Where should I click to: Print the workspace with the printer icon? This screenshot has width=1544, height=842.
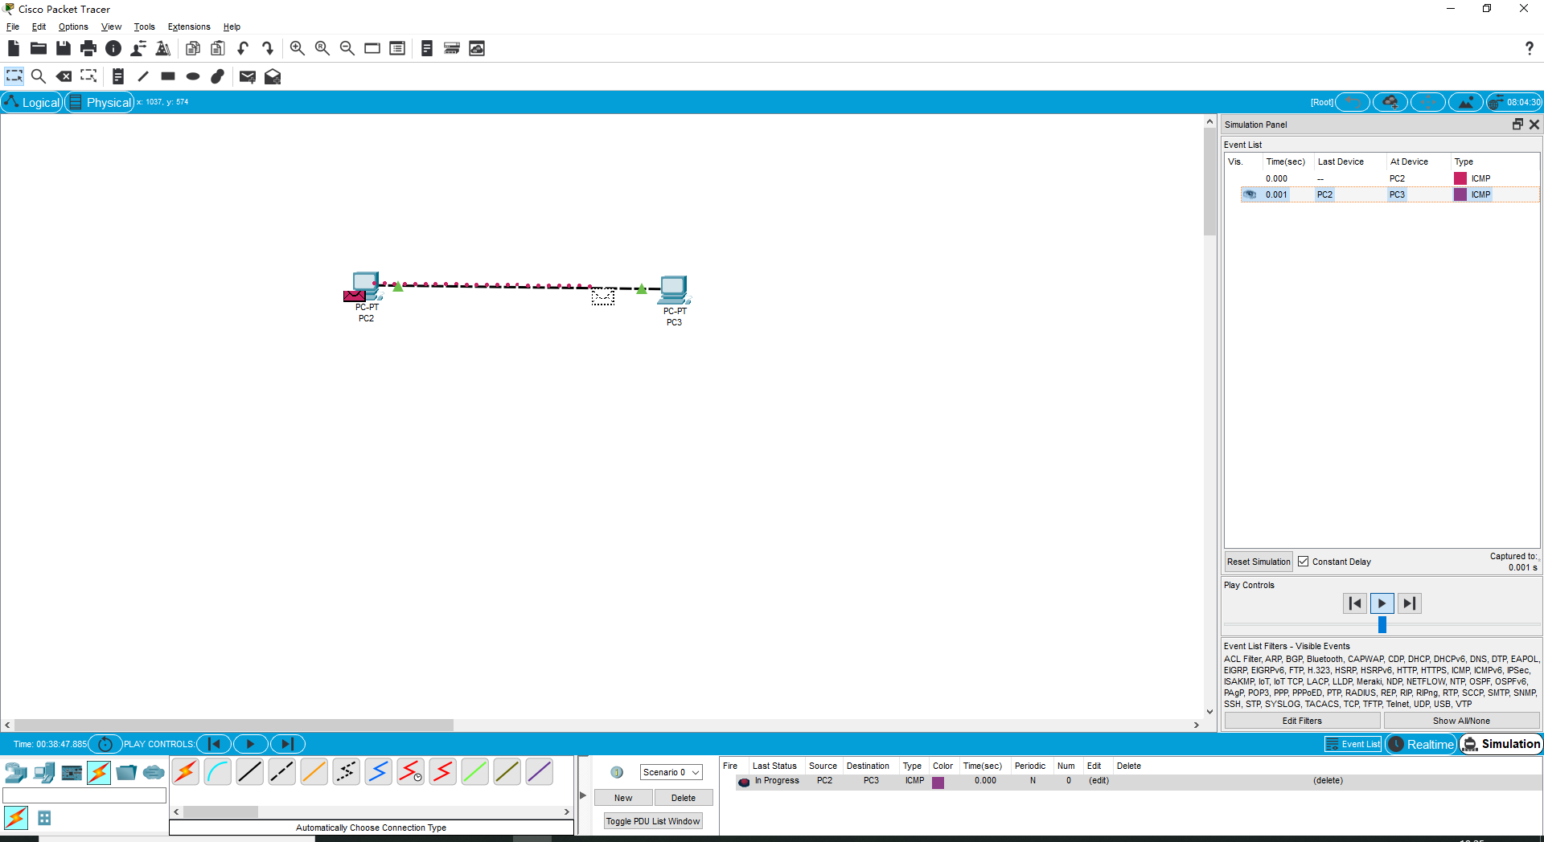coord(88,48)
